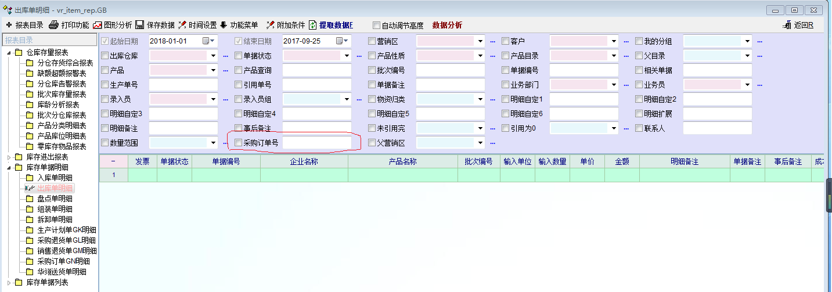The width and height of the screenshot is (832, 292).
Task: Open the 起始日期 calendar dropdown
Action: pyautogui.click(x=208, y=41)
